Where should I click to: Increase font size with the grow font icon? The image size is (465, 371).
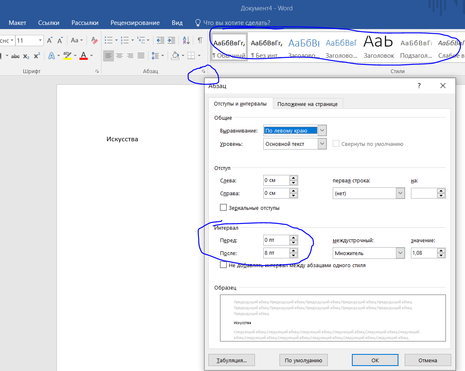(50, 40)
